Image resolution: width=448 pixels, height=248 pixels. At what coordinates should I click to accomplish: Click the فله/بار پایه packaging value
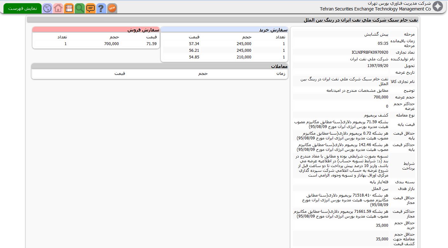coord(379,182)
